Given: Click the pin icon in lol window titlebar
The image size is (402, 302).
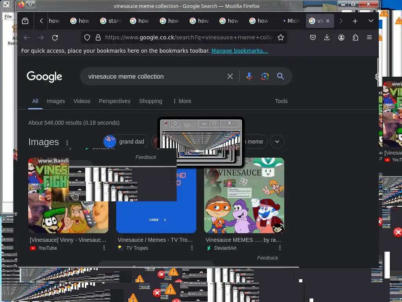Looking at the screenshot, I should 166,123.
